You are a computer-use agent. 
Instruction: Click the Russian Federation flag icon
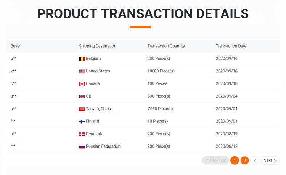click(x=82, y=147)
